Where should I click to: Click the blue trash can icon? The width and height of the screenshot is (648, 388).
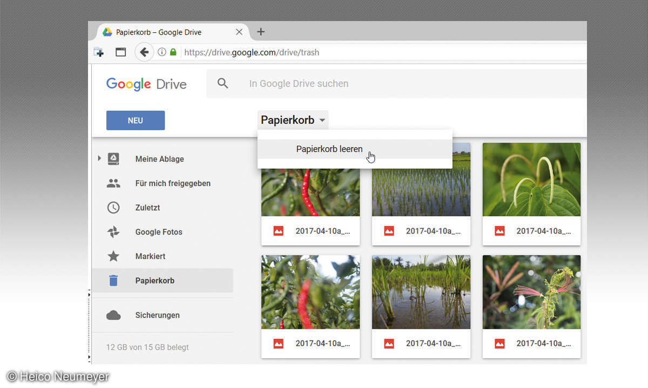coord(113,280)
